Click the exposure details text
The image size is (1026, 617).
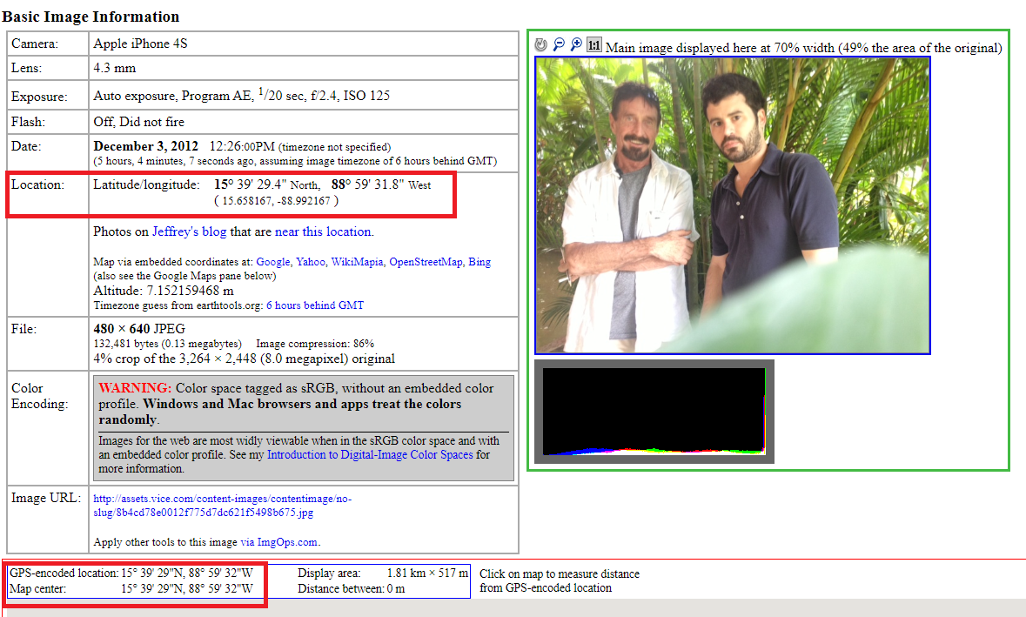click(x=241, y=96)
